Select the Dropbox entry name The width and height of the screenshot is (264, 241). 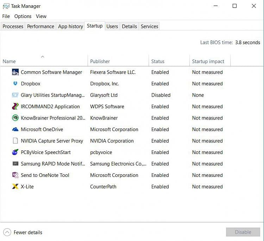coord(31,84)
